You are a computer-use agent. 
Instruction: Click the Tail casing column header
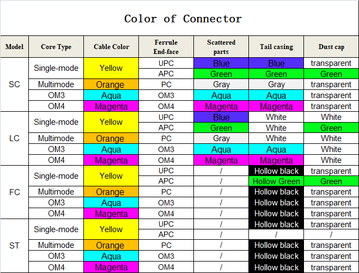(276, 47)
